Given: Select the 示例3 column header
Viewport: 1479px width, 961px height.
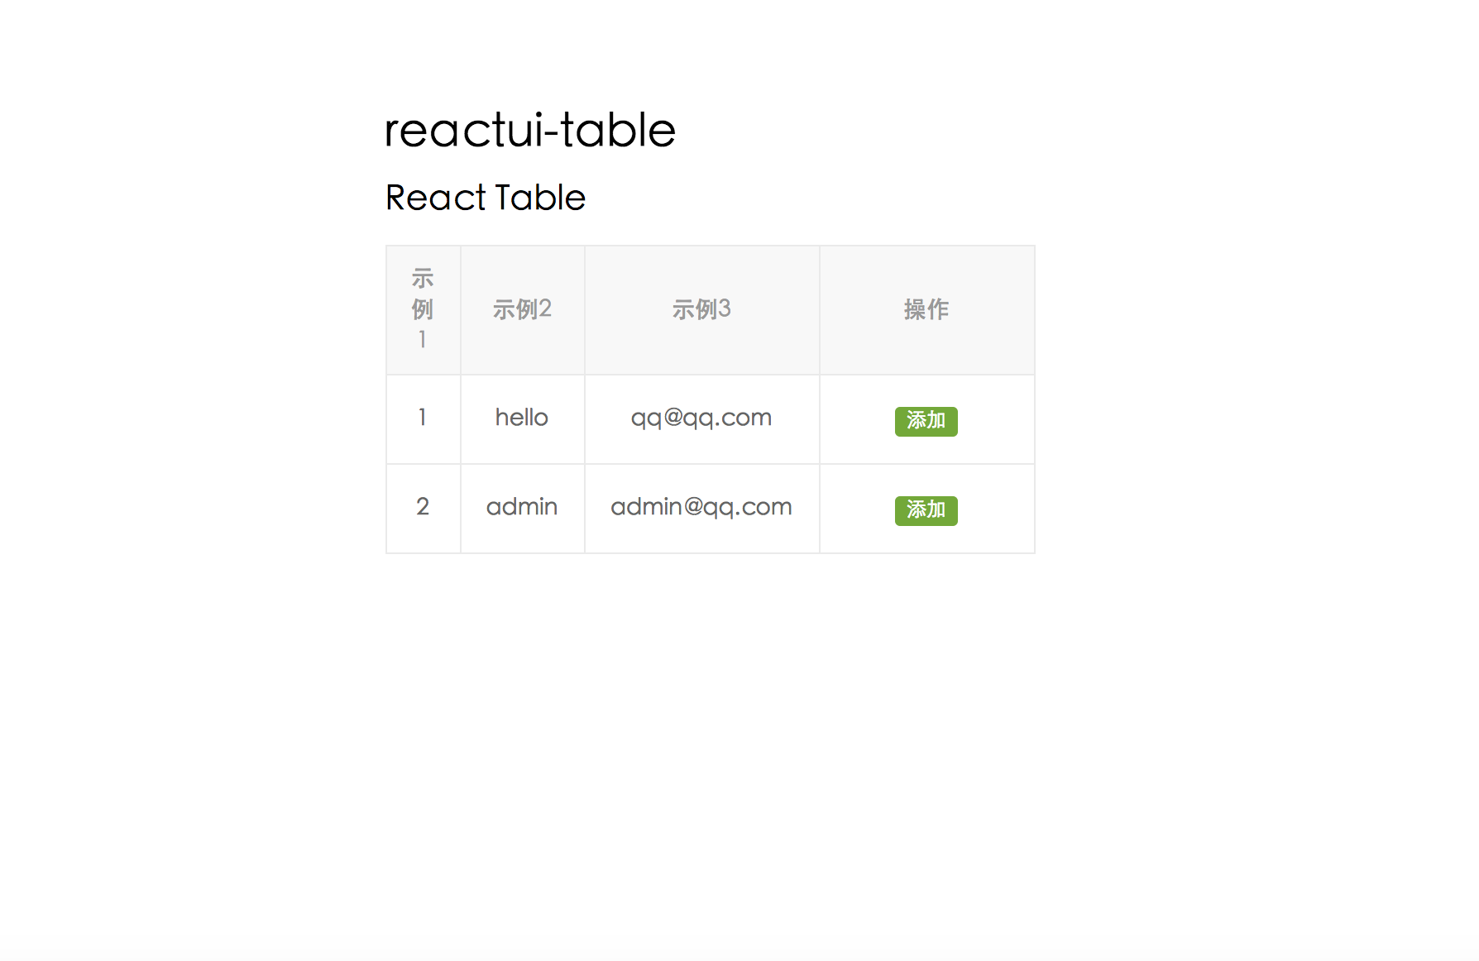Looking at the screenshot, I should (x=701, y=309).
